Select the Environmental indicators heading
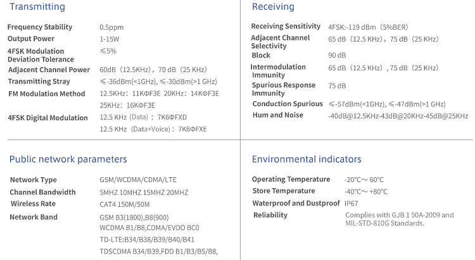Viewport: 475px width, 260px height. (x=307, y=159)
